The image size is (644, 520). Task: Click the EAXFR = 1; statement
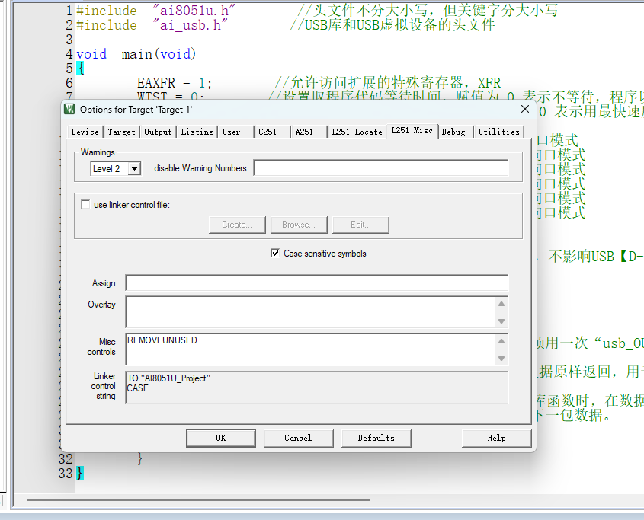[175, 83]
